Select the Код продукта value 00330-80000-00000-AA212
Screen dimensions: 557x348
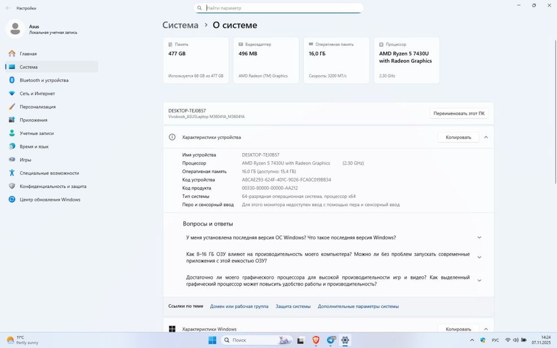click(270, 188)
